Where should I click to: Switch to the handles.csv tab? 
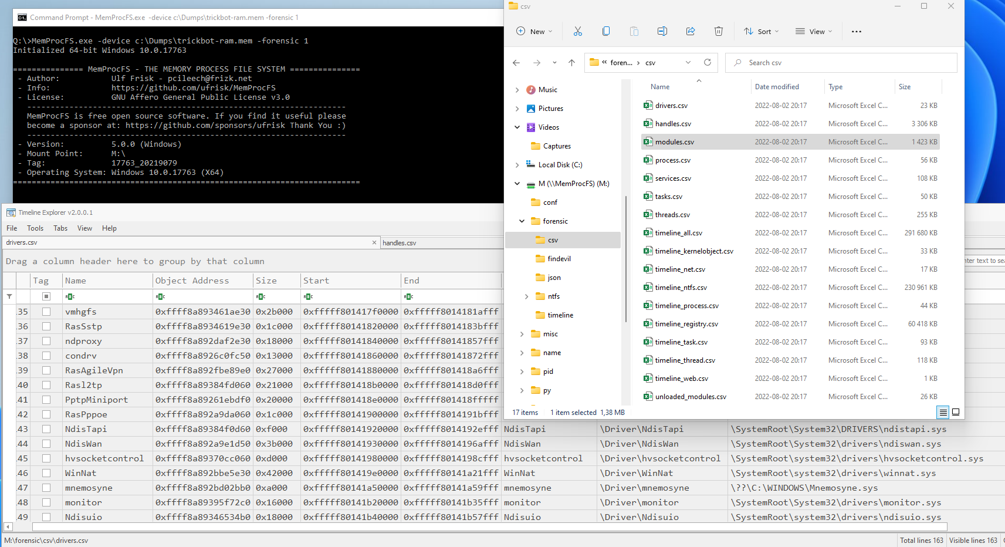(400, 243)
